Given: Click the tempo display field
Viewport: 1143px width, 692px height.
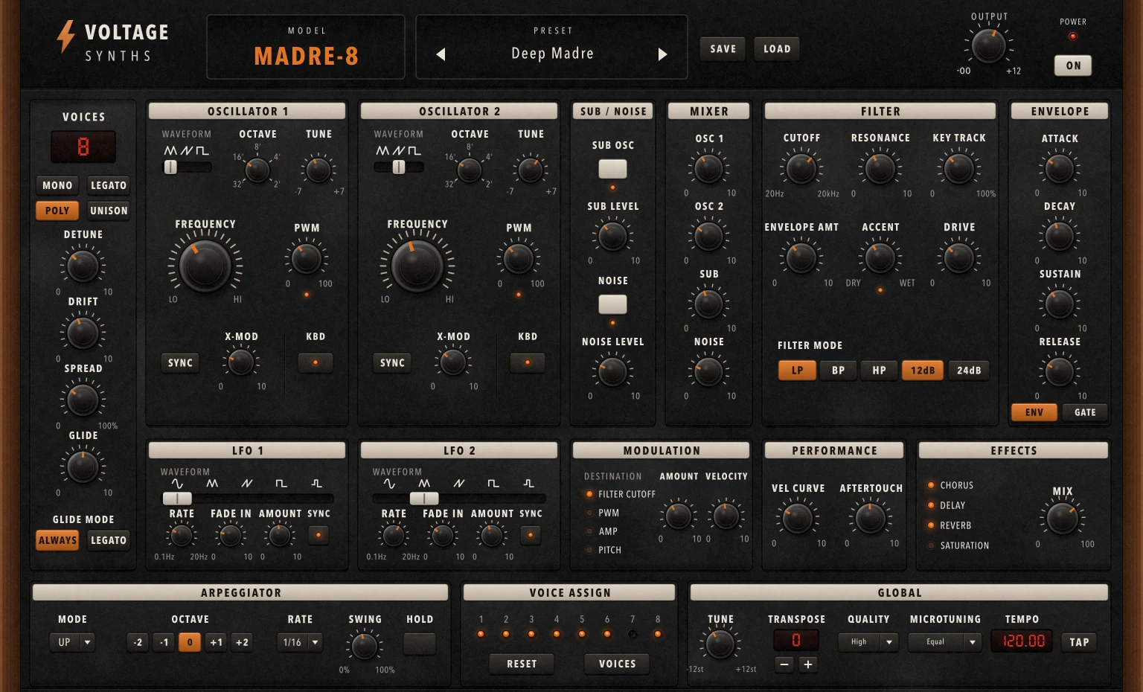Looking at the screenshot, I should click(x=1022, y=641).
